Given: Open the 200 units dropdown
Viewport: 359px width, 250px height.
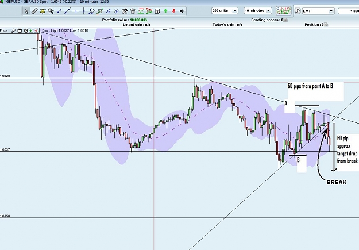Looking at the screenshot, I should coord(225,11).
